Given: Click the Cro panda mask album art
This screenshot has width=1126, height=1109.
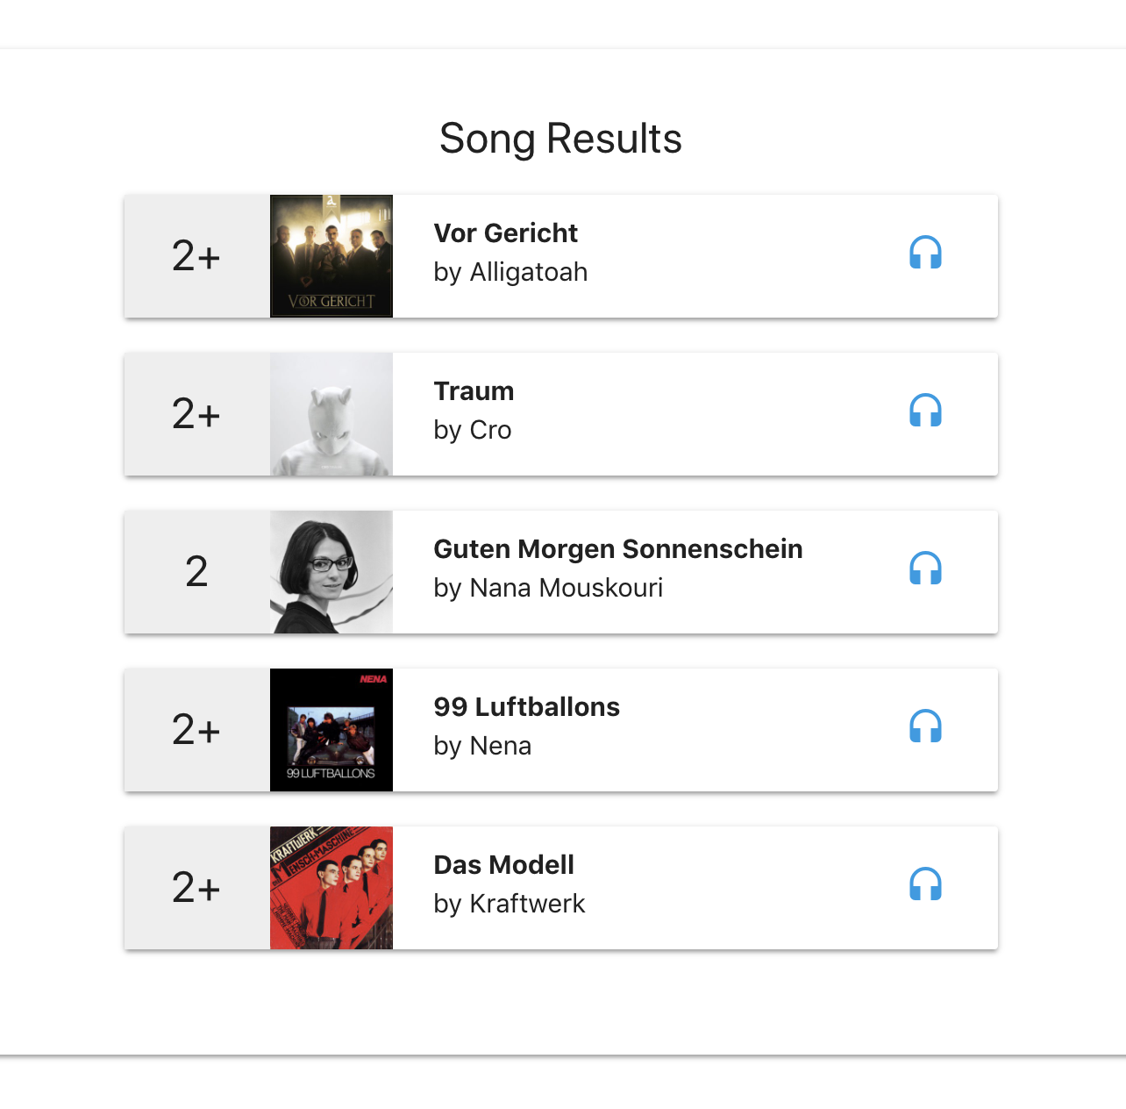Looking at the screenshot, I should (x=331, y=414).
